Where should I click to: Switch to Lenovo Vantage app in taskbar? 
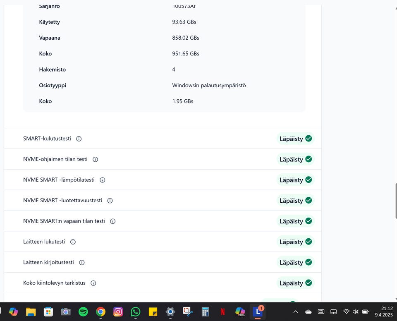(258, 311)
